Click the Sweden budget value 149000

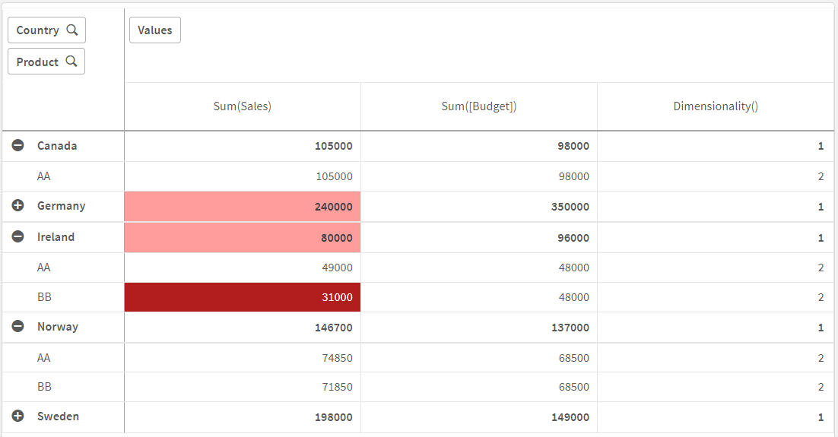point(571,417)
